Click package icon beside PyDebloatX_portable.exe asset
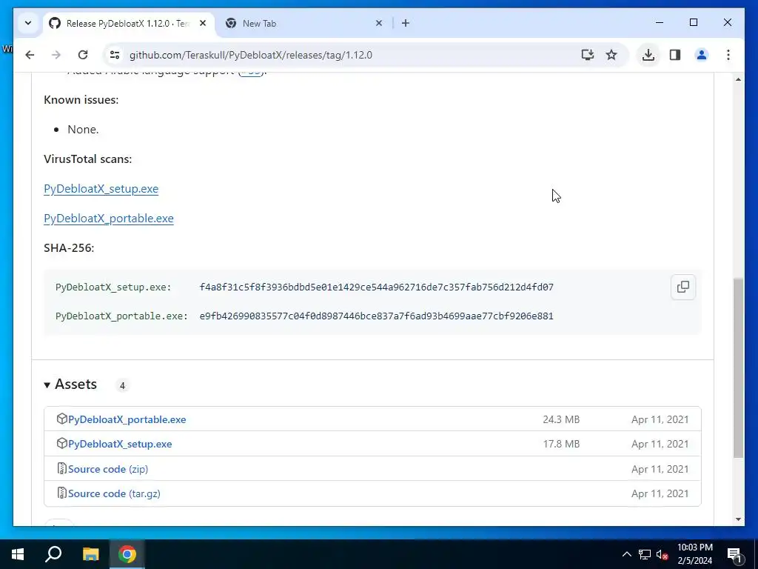 coord(61,419)
